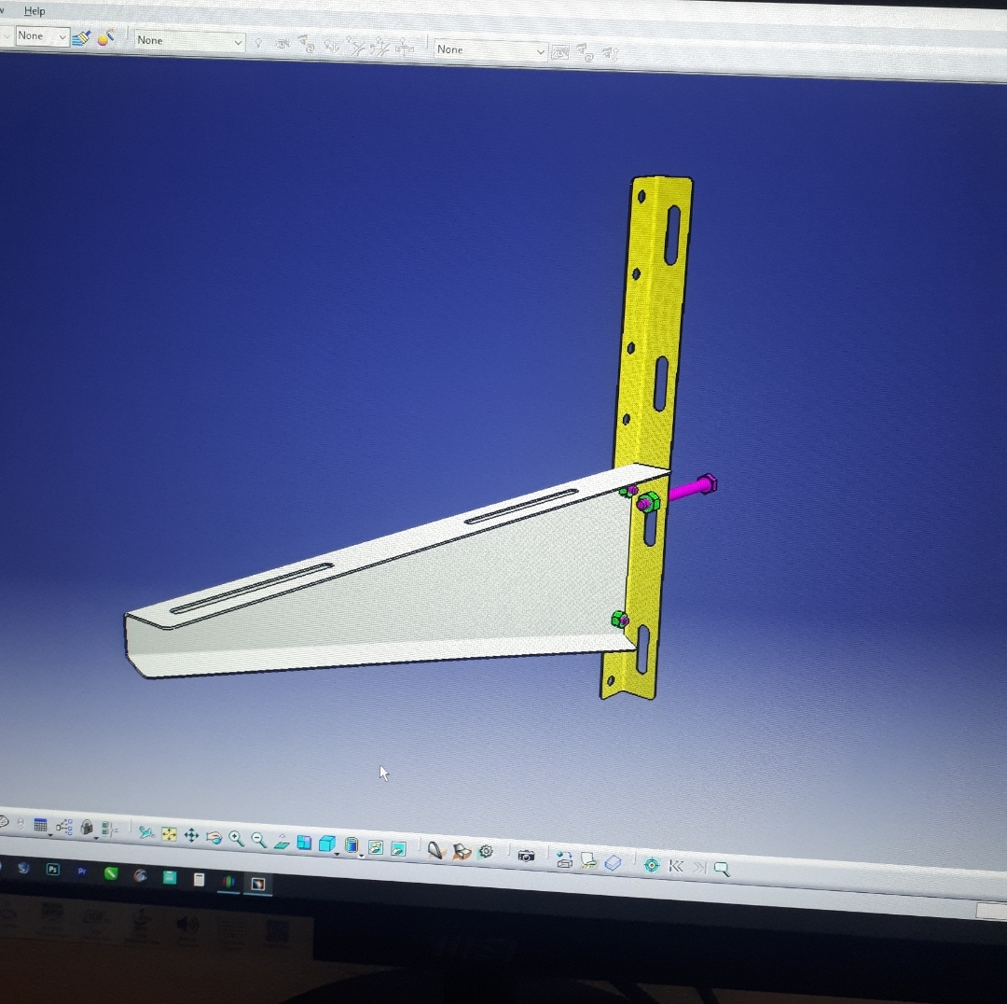
Task: Expand the None dropdown before the picture eye icon
Action: pyautogui.click(x=490, y=50)
